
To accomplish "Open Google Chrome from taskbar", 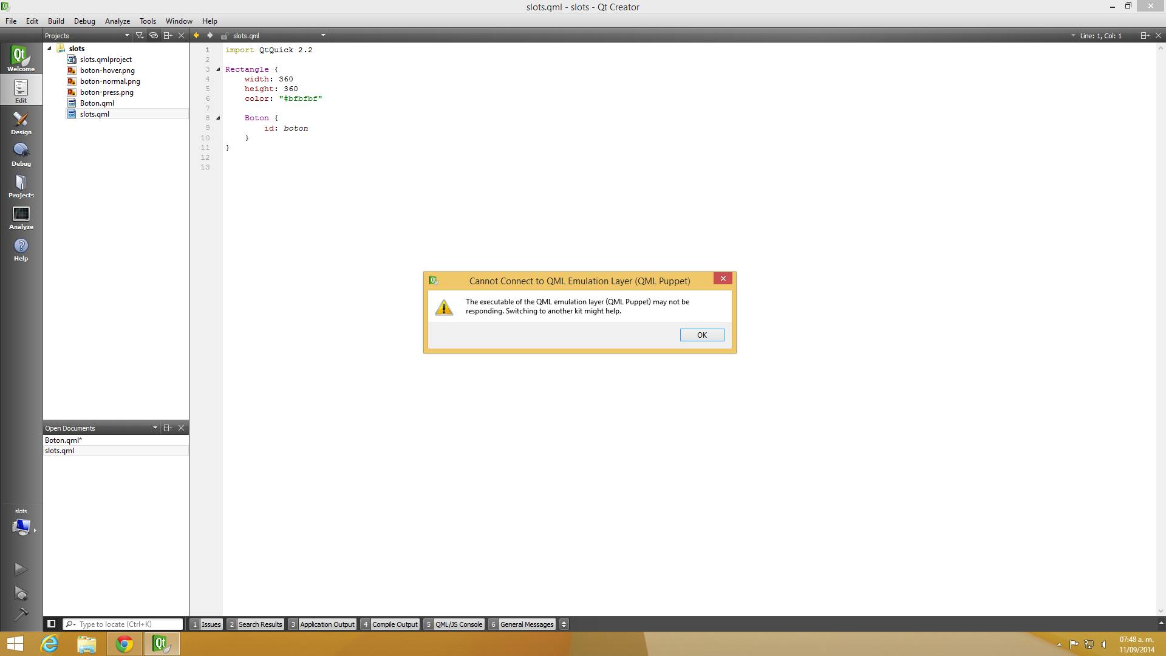I will tap(124, 644).
